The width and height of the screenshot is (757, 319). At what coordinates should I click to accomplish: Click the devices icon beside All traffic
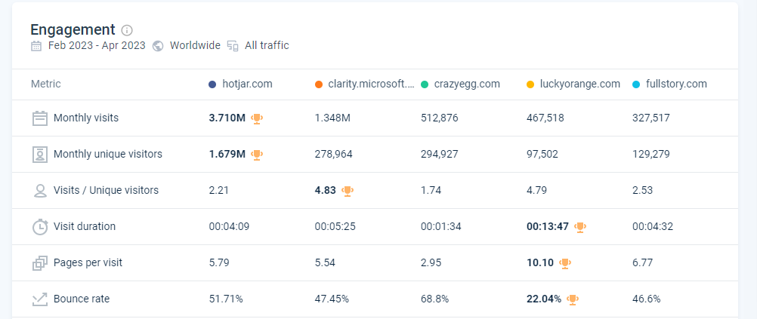[233, 46]
